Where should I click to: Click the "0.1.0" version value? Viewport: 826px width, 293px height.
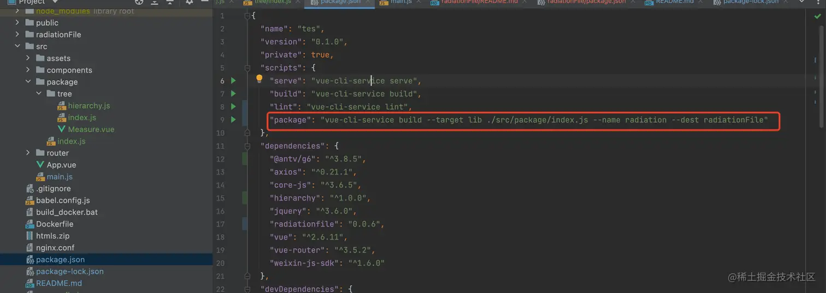[327, 42]
